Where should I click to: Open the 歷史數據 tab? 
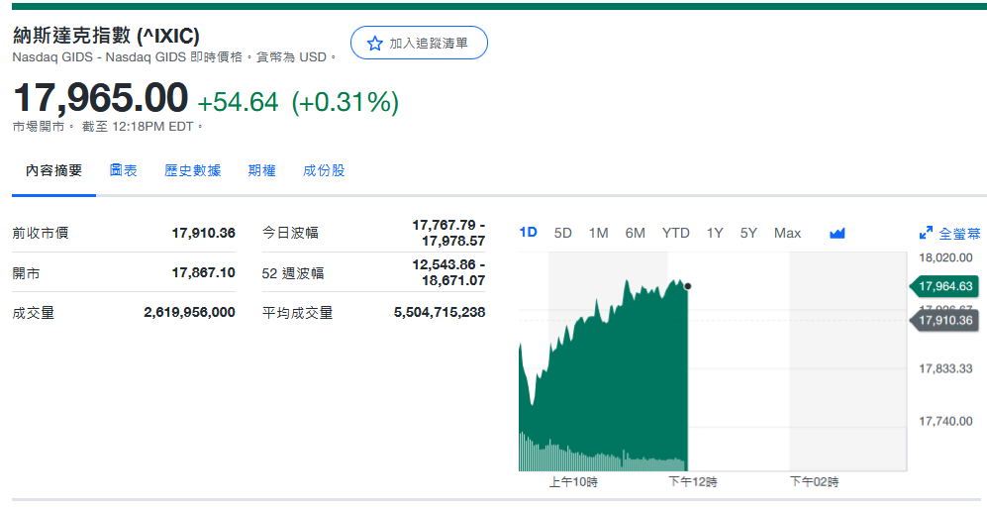click(192, 170)
